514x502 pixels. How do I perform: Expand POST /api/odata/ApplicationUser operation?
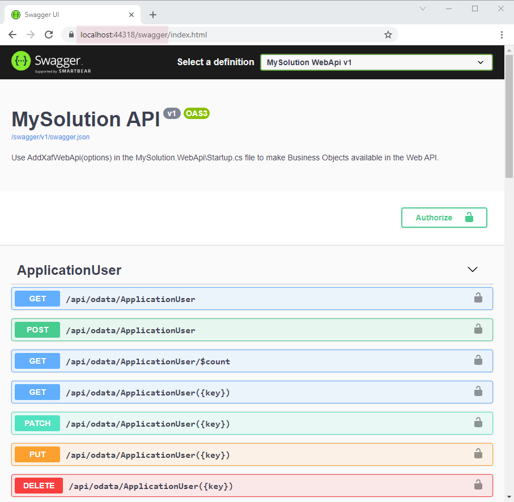pyautogui.click(x=252, y=330)
